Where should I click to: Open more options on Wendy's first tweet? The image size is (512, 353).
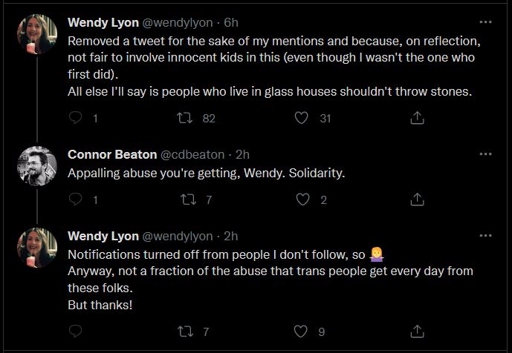click(x=486, y=22)
